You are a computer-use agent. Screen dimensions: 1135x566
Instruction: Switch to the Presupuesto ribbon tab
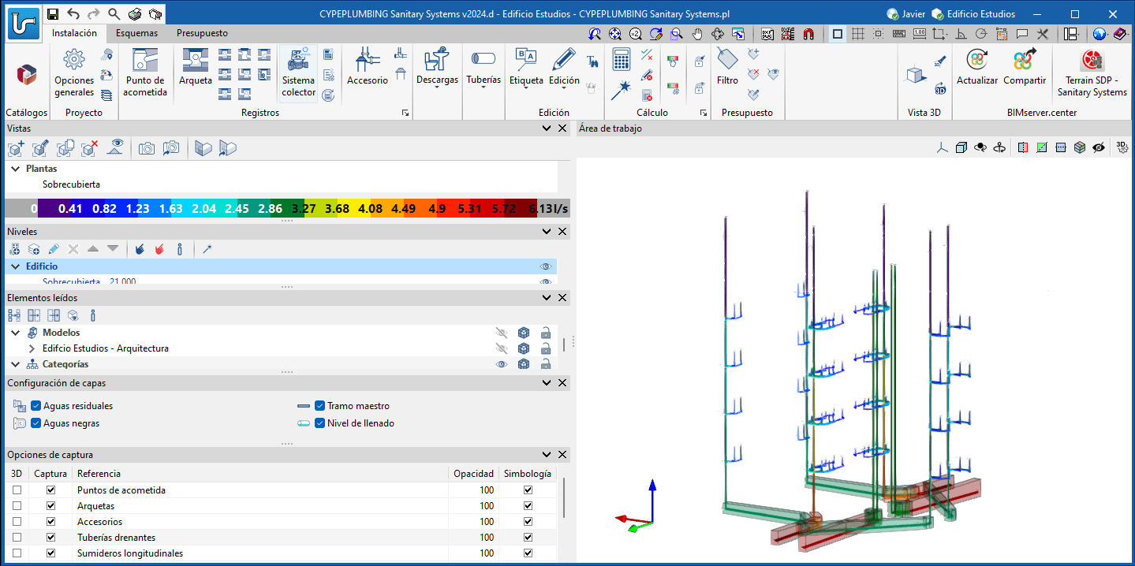[x=202, y=33]
